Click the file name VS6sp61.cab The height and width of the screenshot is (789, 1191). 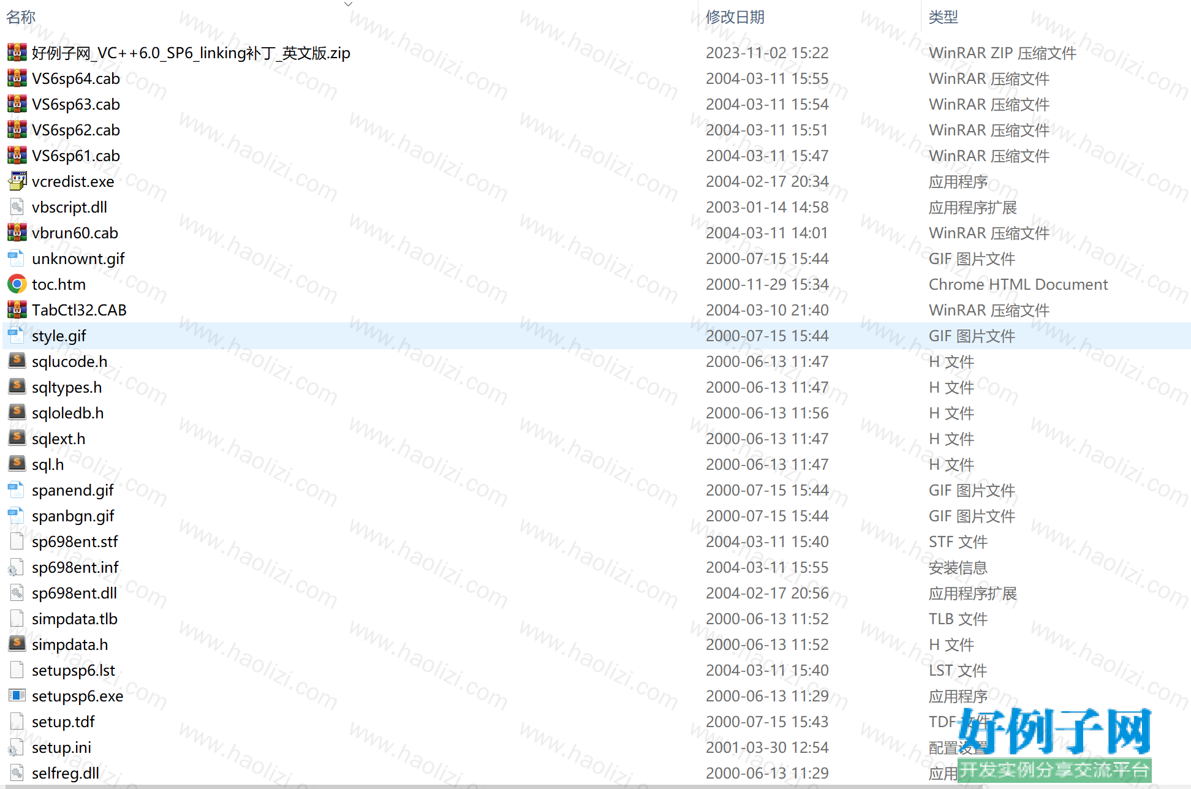76,156
